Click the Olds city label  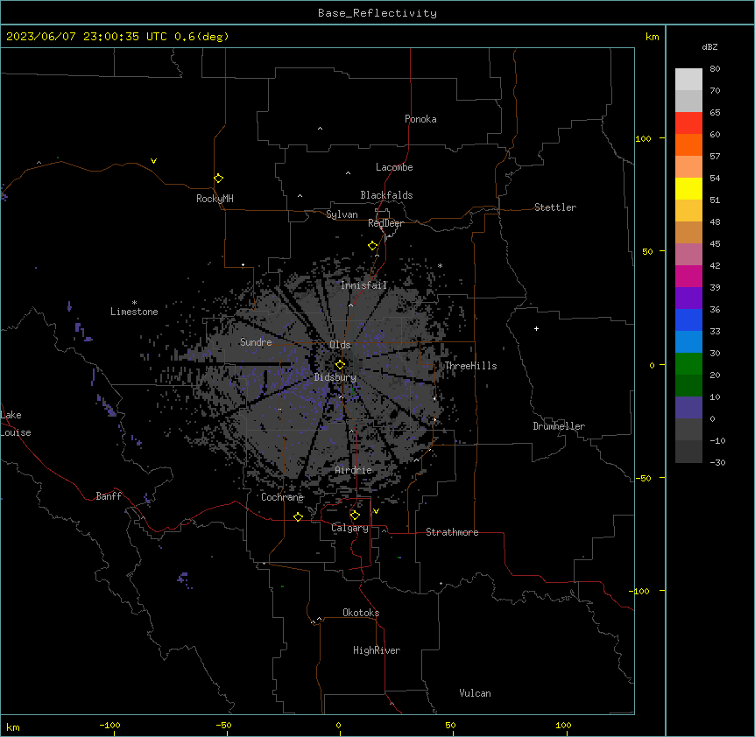pos(340,345)
